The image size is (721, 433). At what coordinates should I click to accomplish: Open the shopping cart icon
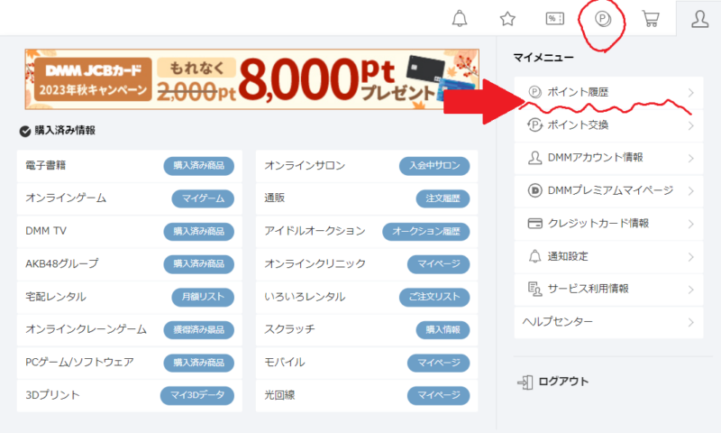tap(651, 19)
